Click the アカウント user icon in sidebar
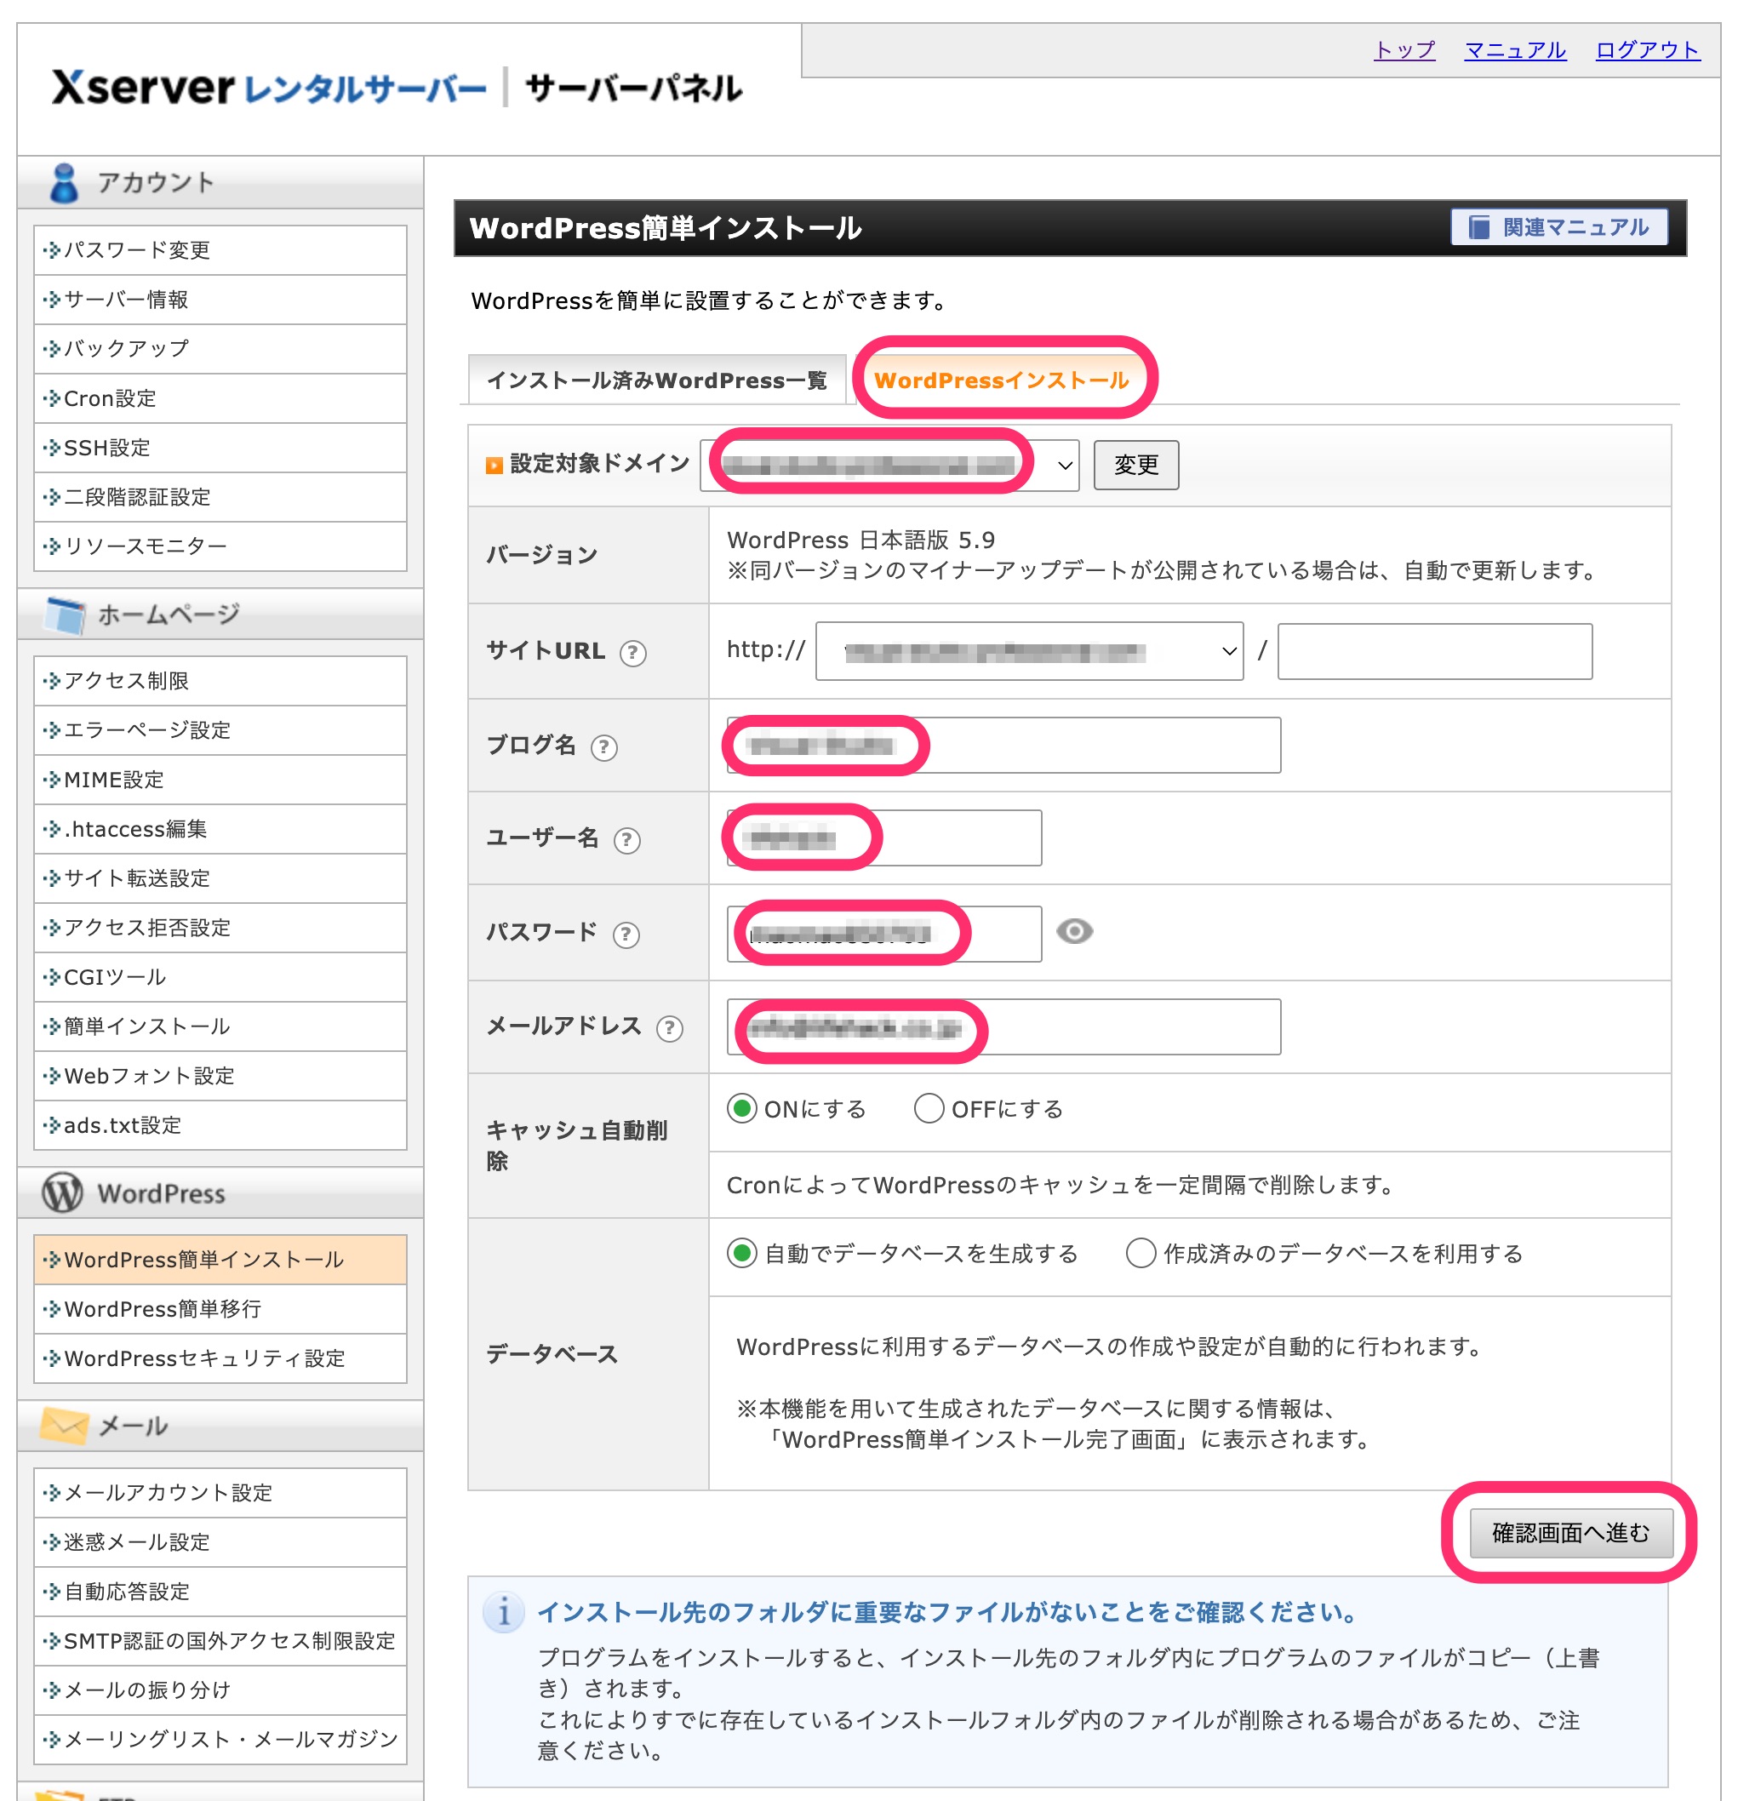The width and height of the screenshot is (1738, 1801). 64,182
